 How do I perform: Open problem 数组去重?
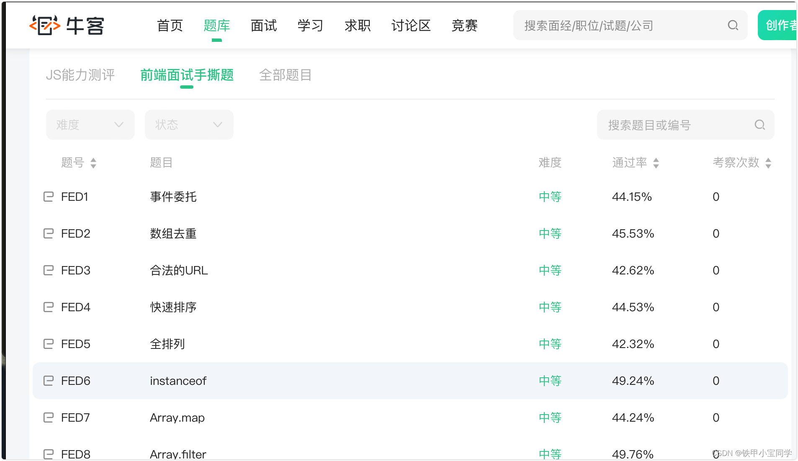point(173,233)
